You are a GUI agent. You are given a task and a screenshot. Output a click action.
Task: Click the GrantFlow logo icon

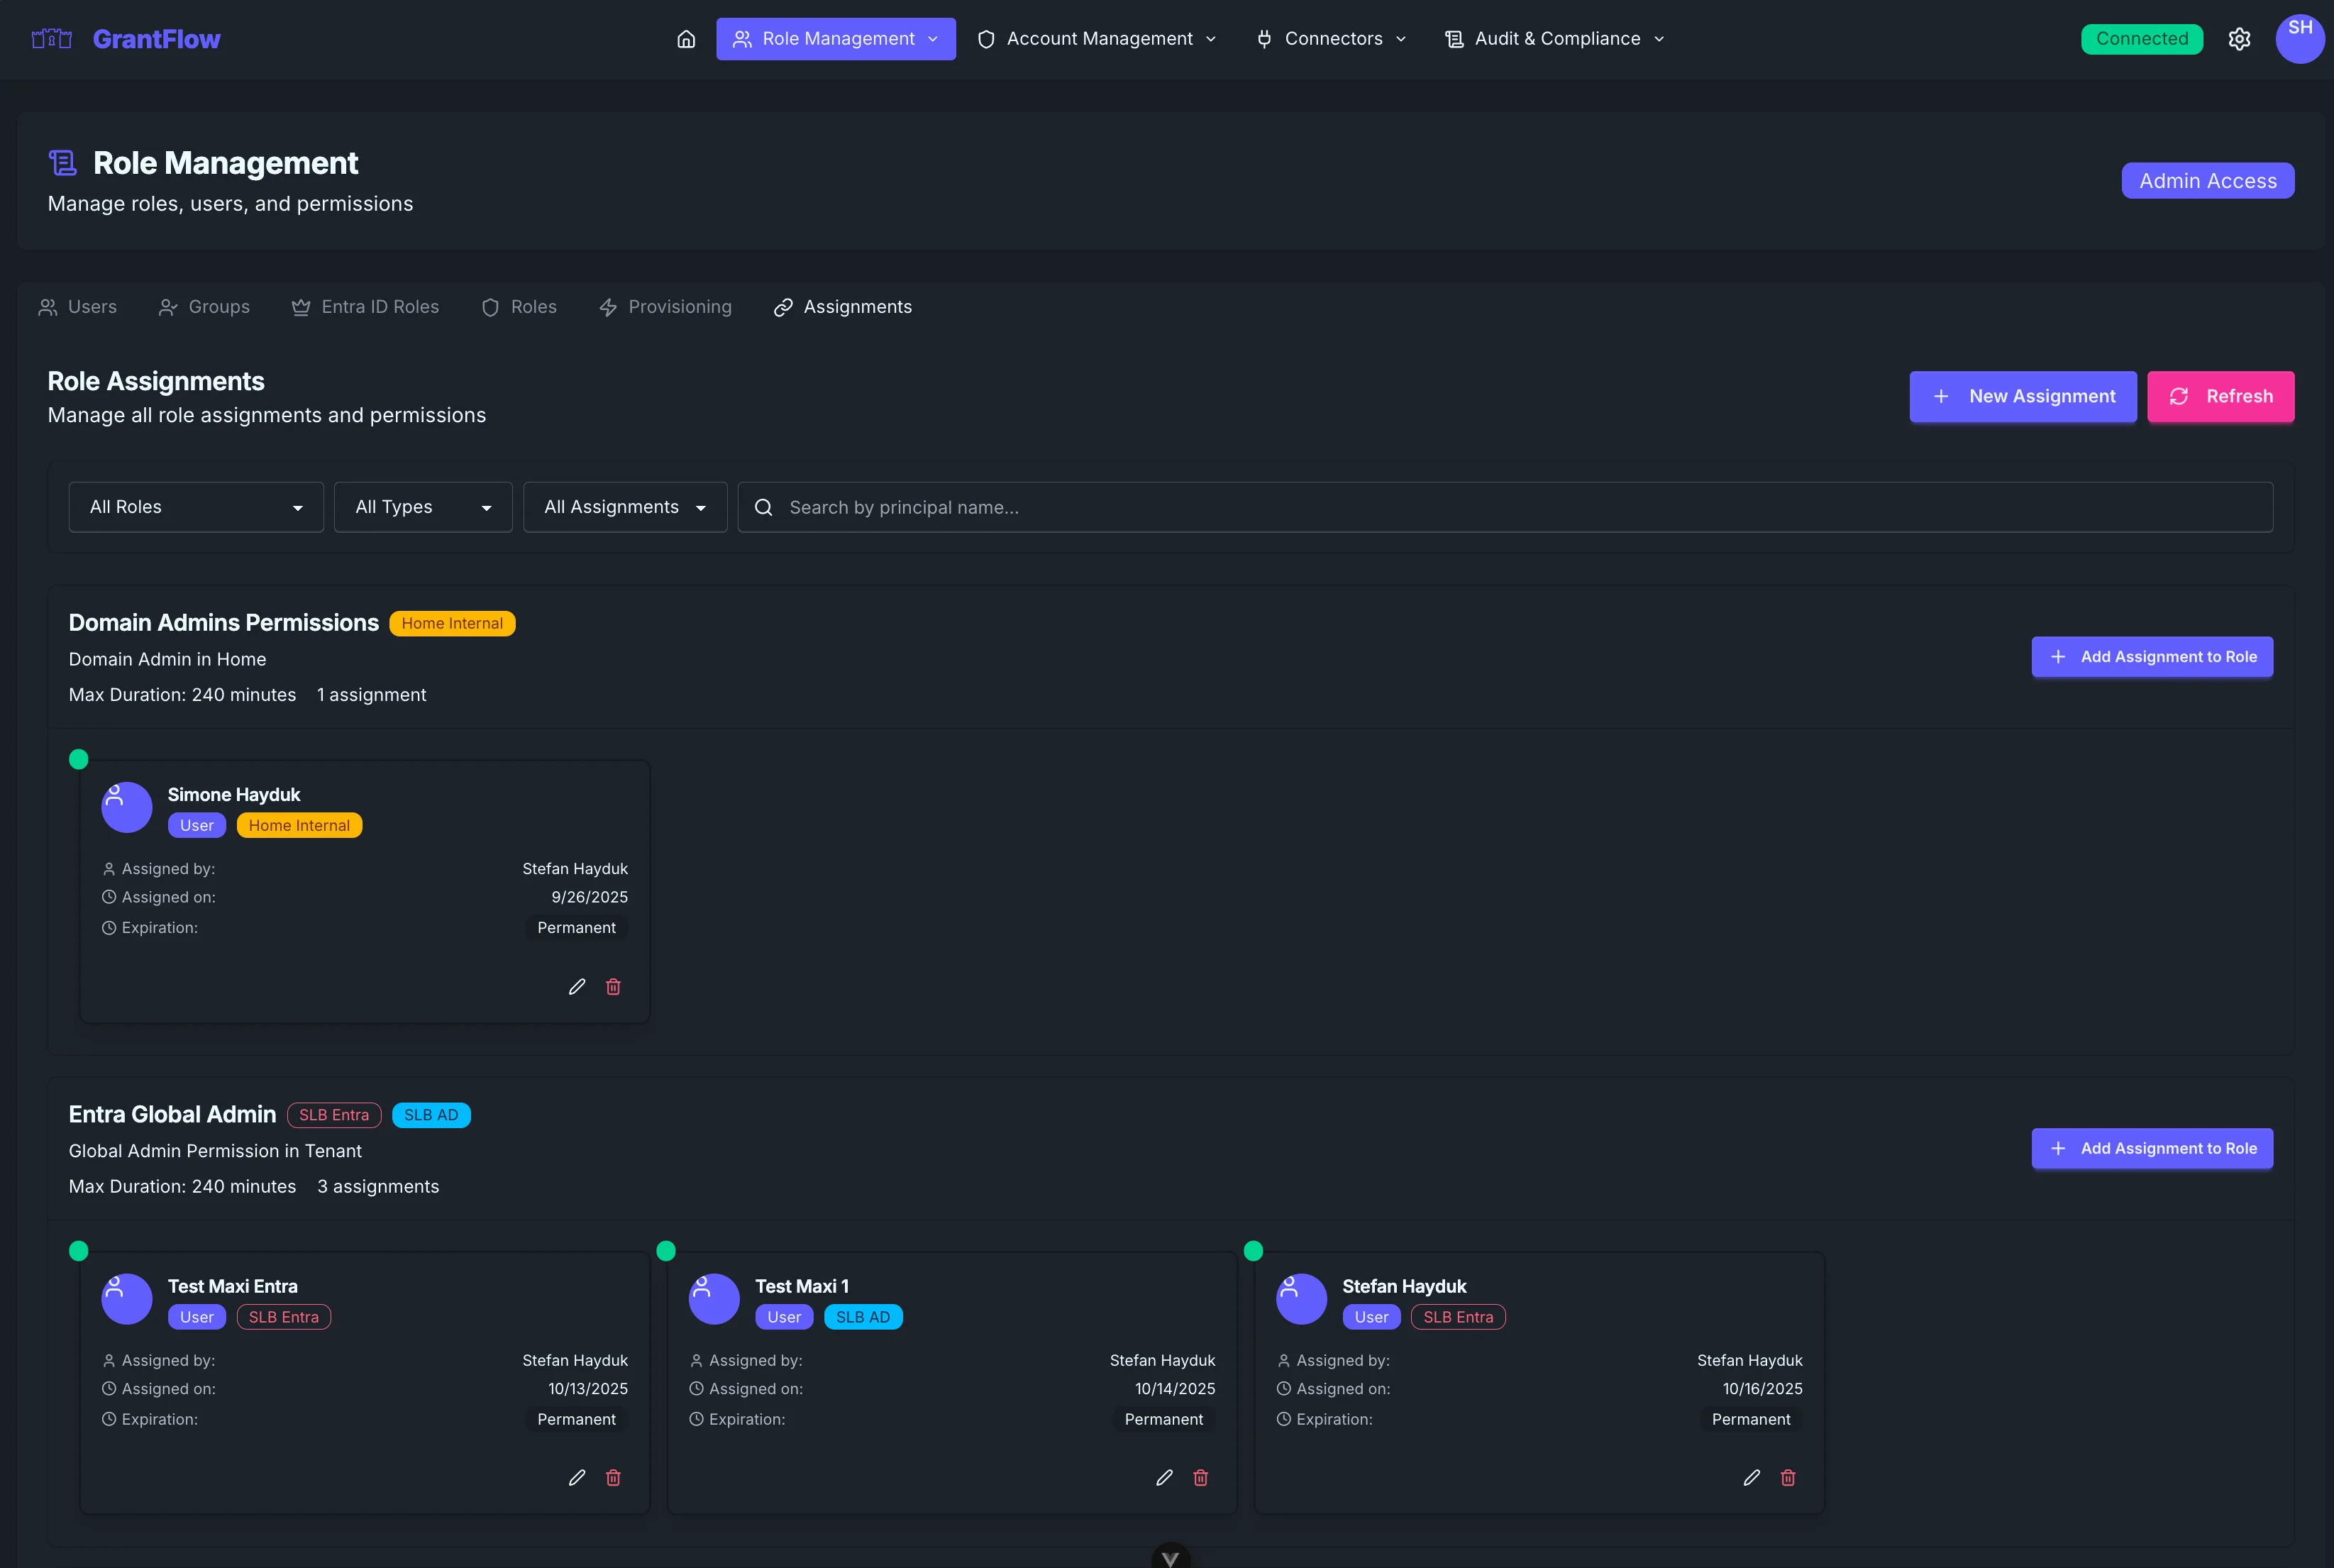click(52, 39)
